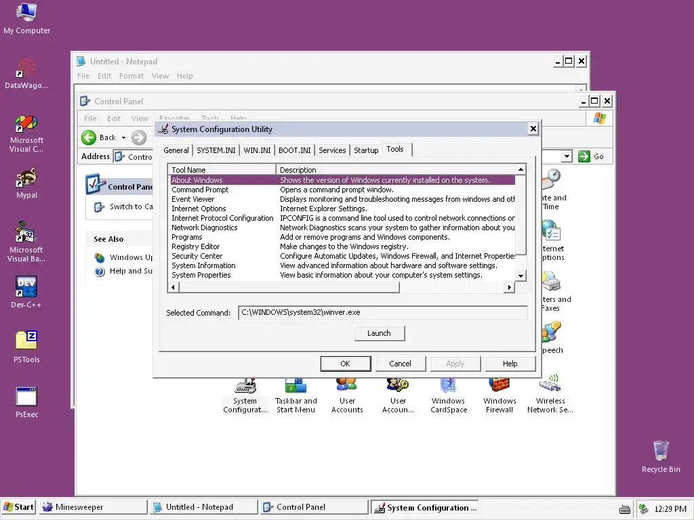Click the green Go arrow button
This screenshot has height=520, width=694.
click(x=584, y=156)
